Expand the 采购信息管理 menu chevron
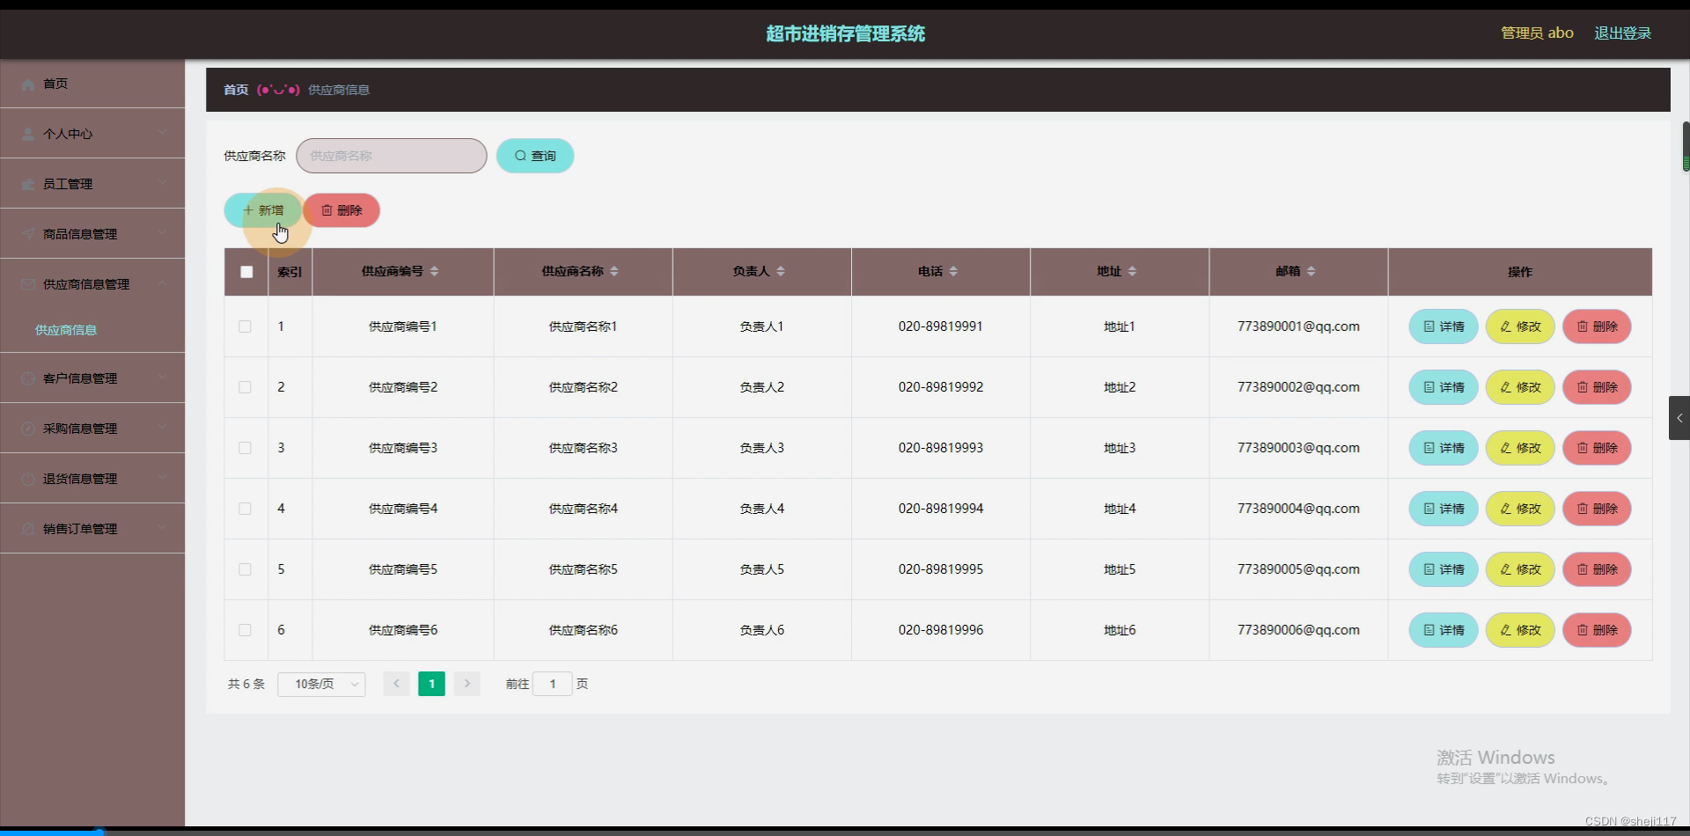 click(163, 428)
